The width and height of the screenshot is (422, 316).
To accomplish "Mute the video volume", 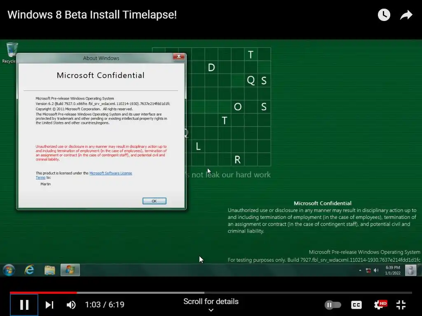I will pos(71,305).
